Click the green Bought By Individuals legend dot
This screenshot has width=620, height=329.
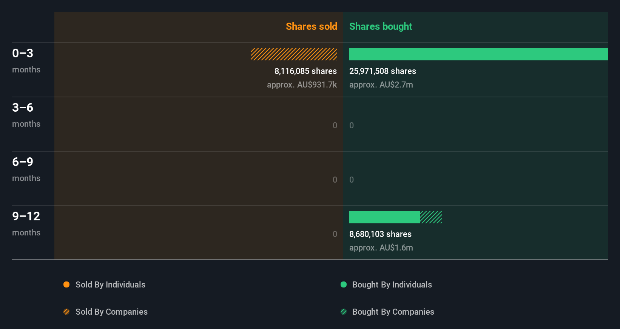click(344, 284)
